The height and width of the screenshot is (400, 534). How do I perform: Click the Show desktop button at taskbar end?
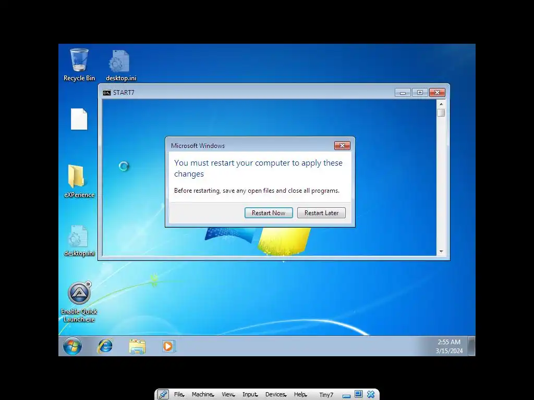471,346
